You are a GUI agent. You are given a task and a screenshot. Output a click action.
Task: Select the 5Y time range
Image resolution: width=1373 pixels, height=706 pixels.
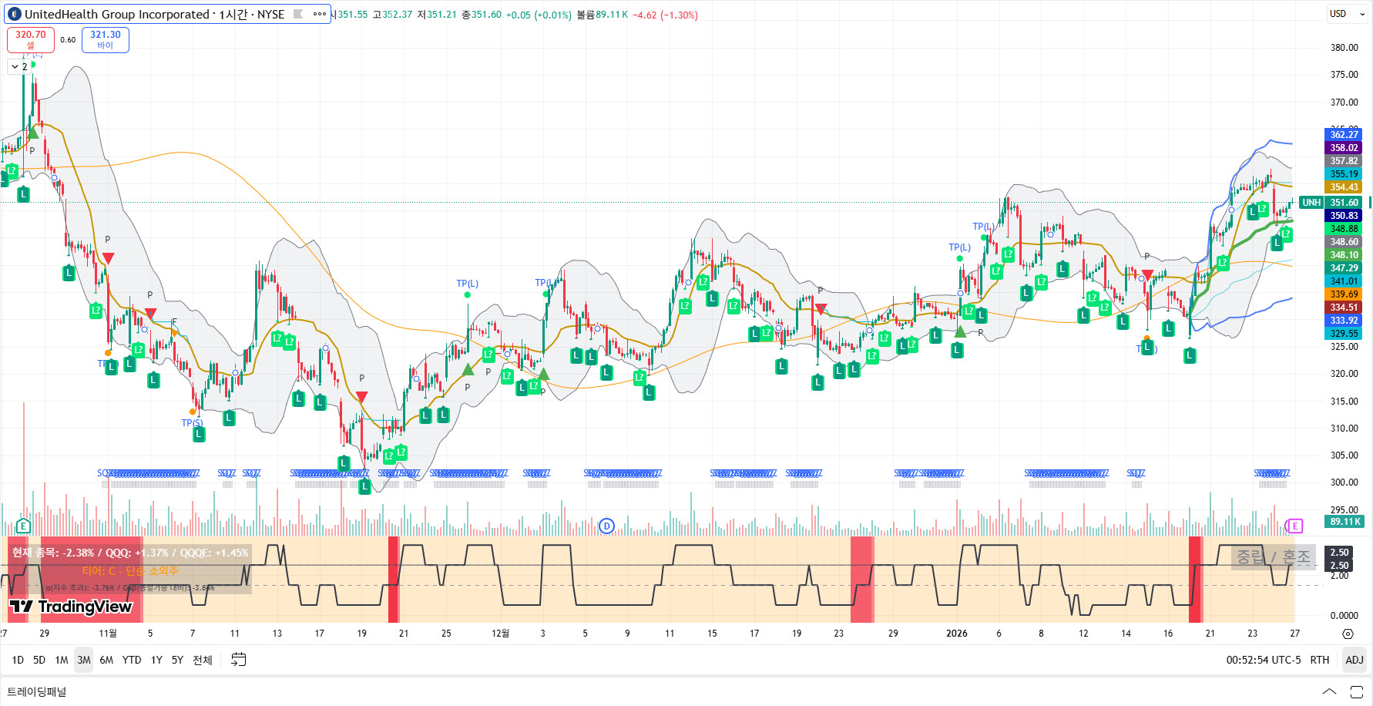177,660
